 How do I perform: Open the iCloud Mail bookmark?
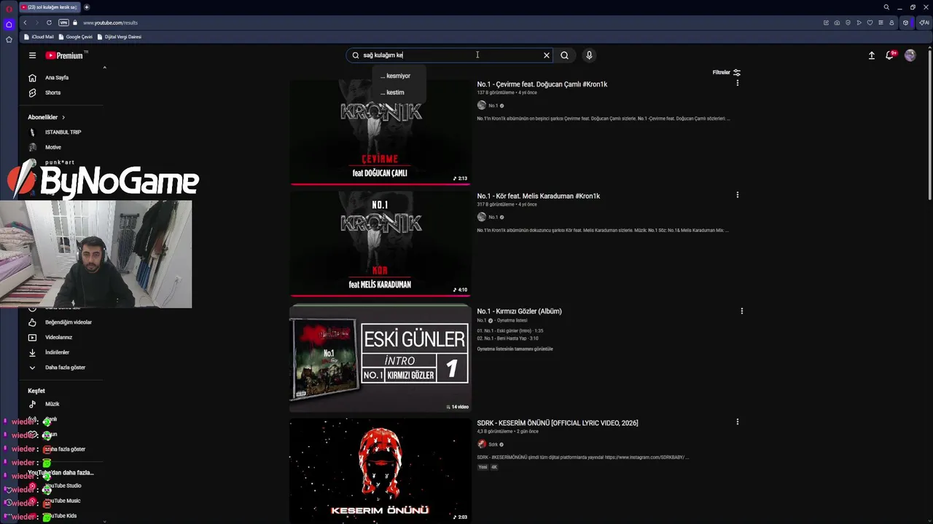pos(39,37)
